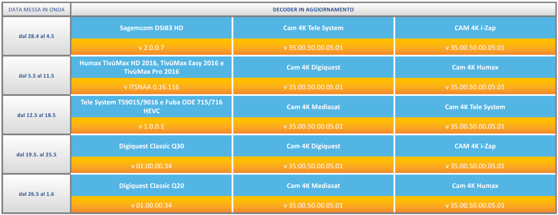Click v 01.00.00.34 under Digiquest Classic Q20
This screenshot has height=215, width=558.
pos(151,205)
